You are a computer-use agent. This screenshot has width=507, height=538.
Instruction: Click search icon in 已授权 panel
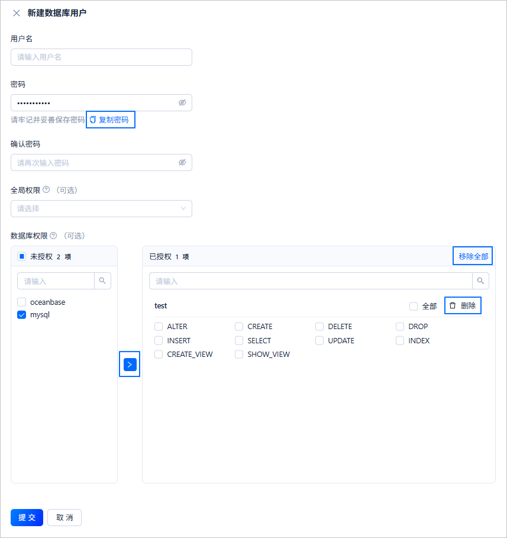pos(480,281)
